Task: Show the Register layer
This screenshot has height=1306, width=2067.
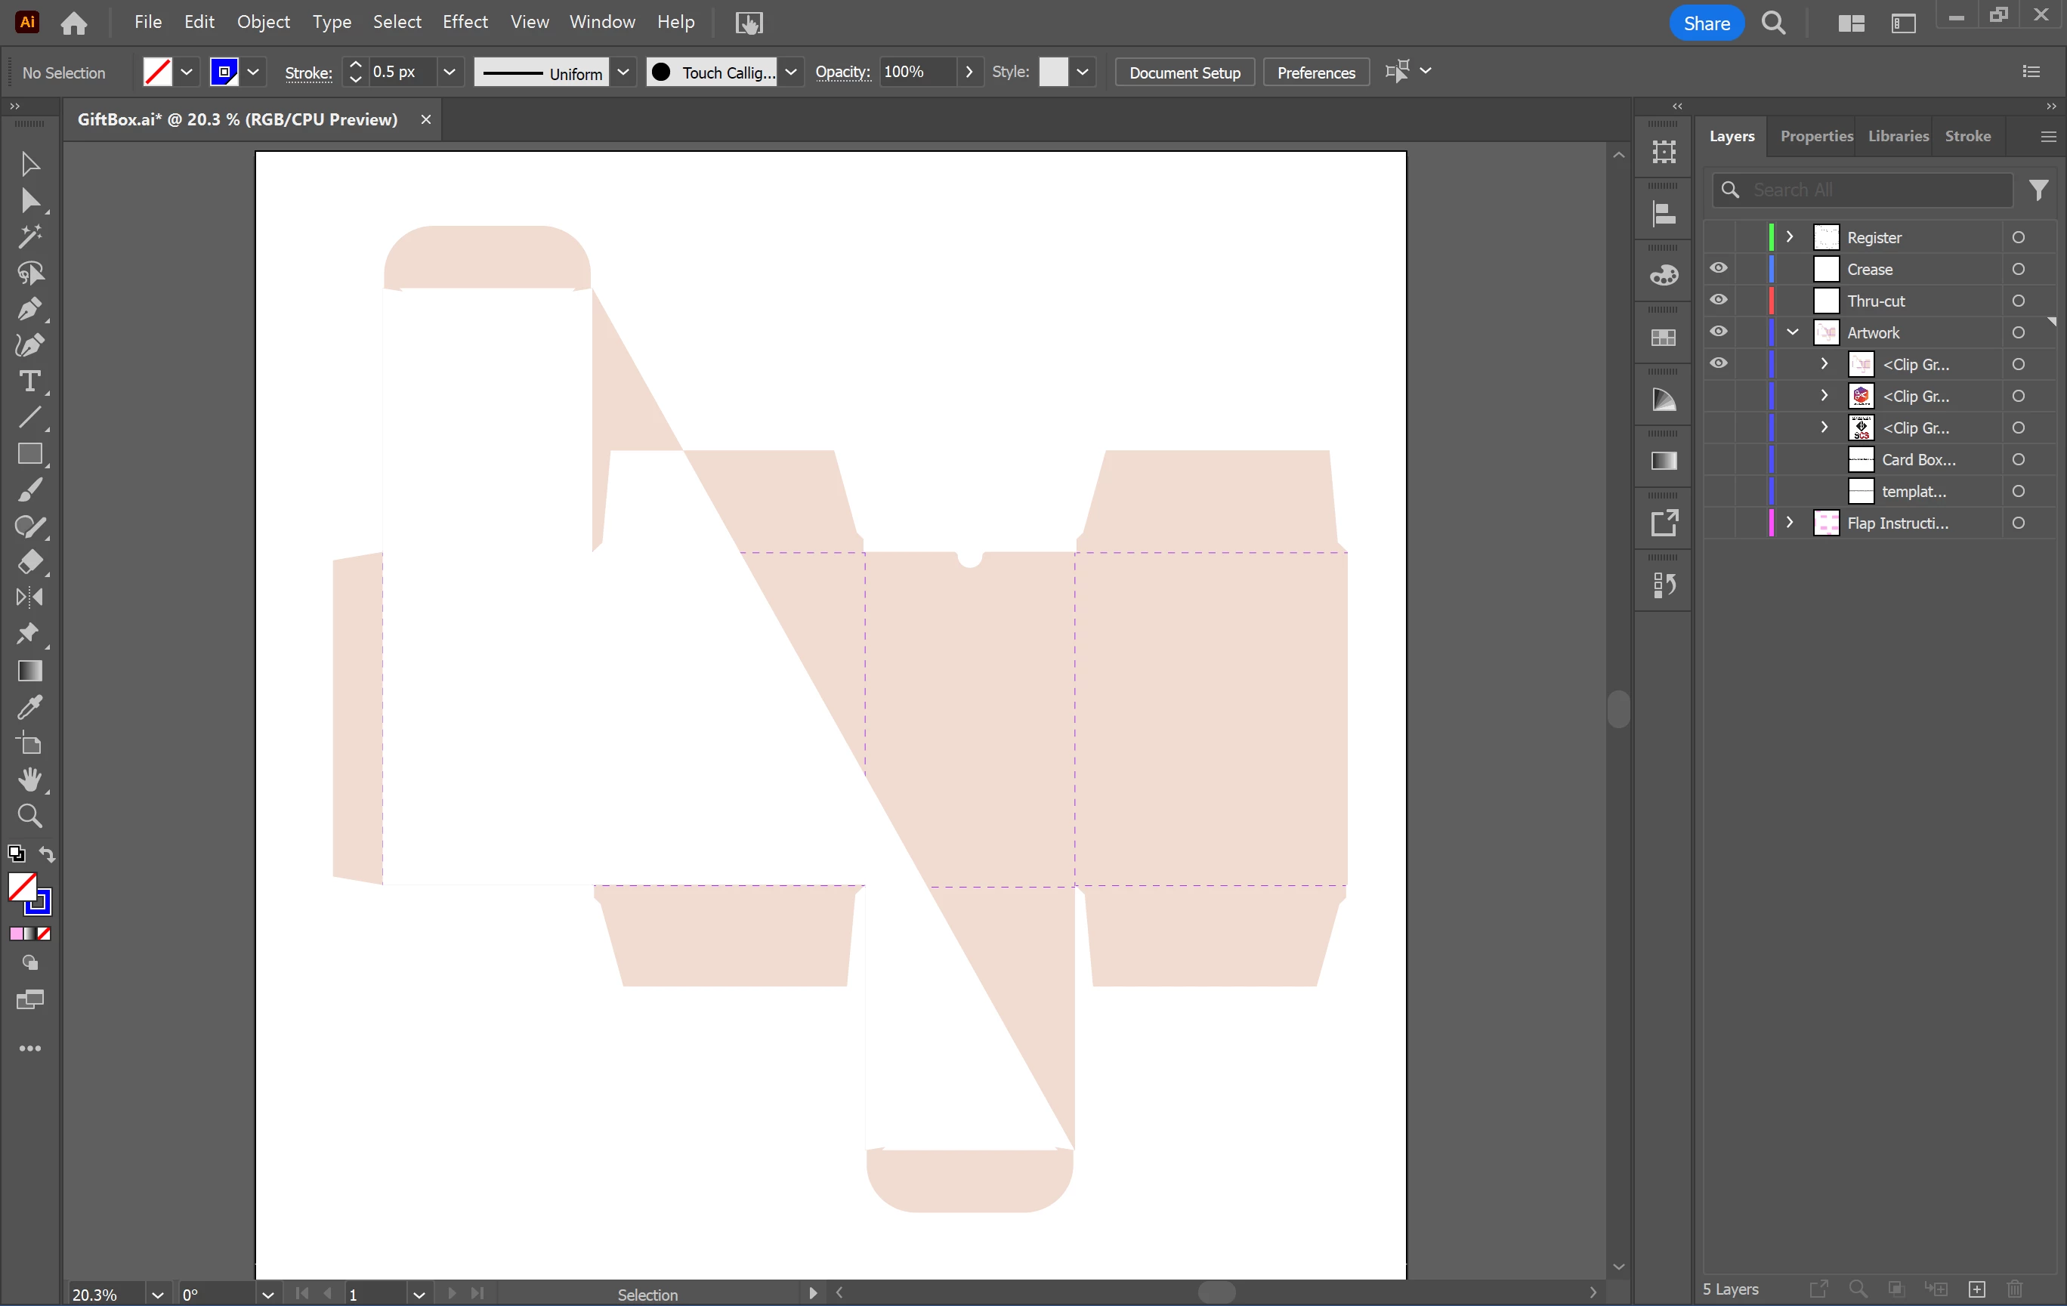Action: (1719, 237)
